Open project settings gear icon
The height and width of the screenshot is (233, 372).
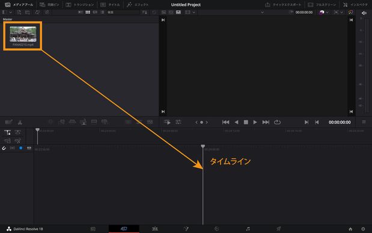point(363,229)
